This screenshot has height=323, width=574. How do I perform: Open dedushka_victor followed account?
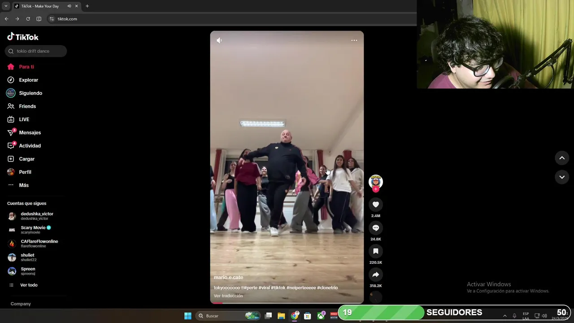coord(36,216)
